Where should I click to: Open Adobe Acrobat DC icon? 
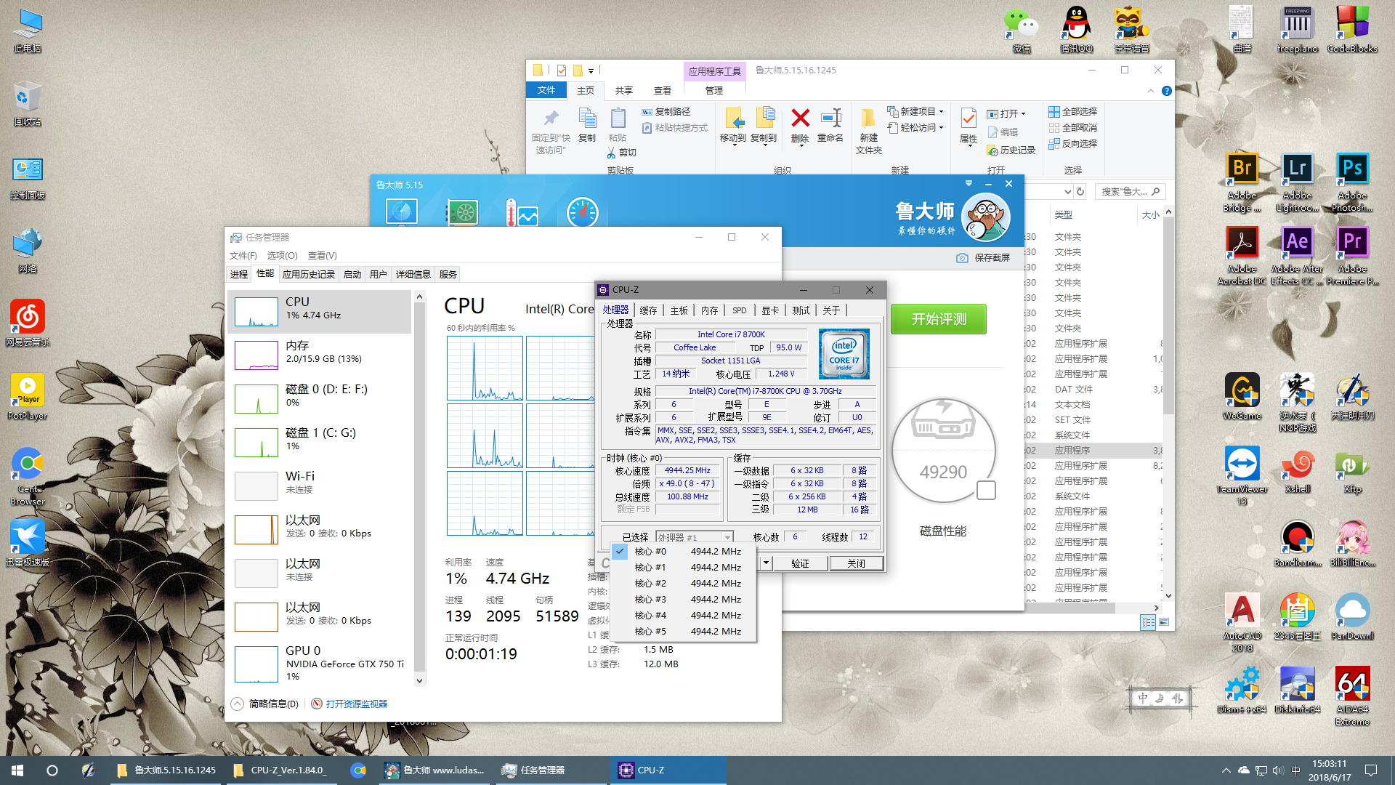(x=1242, y=256)
